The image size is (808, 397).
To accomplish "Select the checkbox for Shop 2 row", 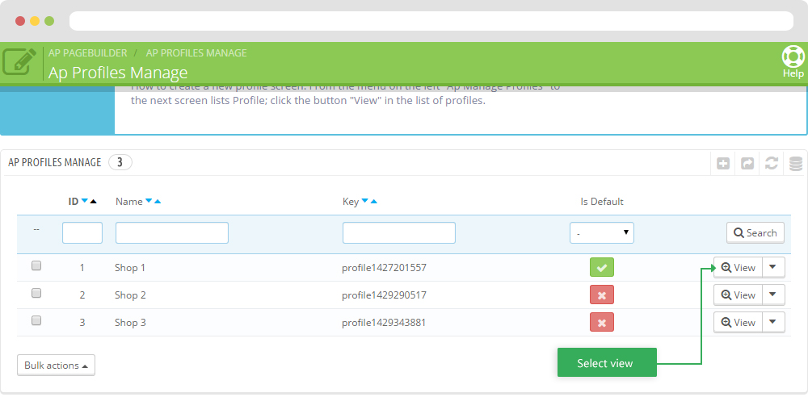I will 36,293.
